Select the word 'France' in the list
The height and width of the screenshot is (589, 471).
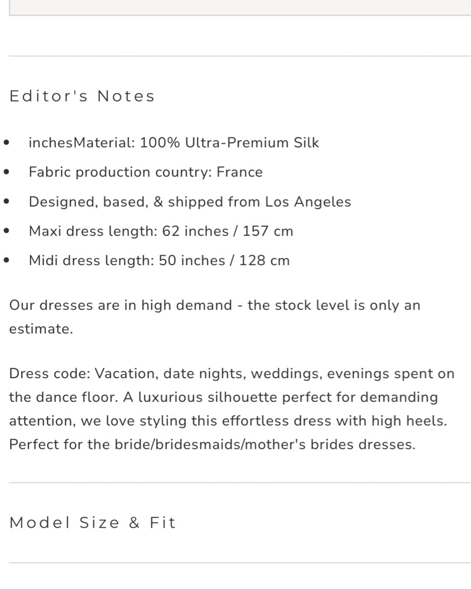[x=240, y=172]
